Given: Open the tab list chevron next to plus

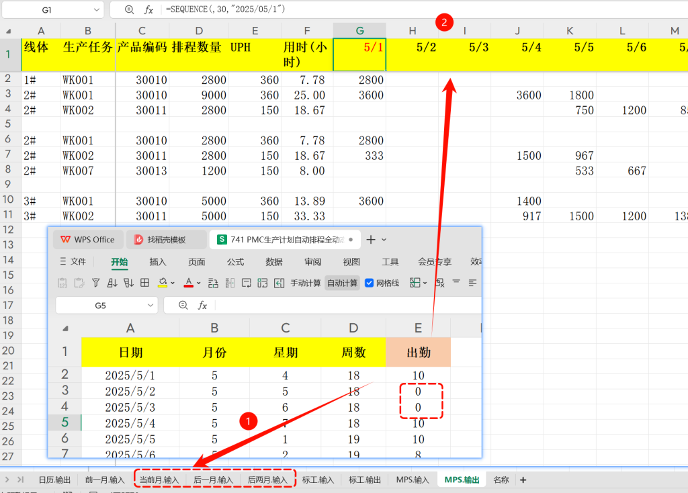Looking at the screenshot, I should (x=384, y=240).
